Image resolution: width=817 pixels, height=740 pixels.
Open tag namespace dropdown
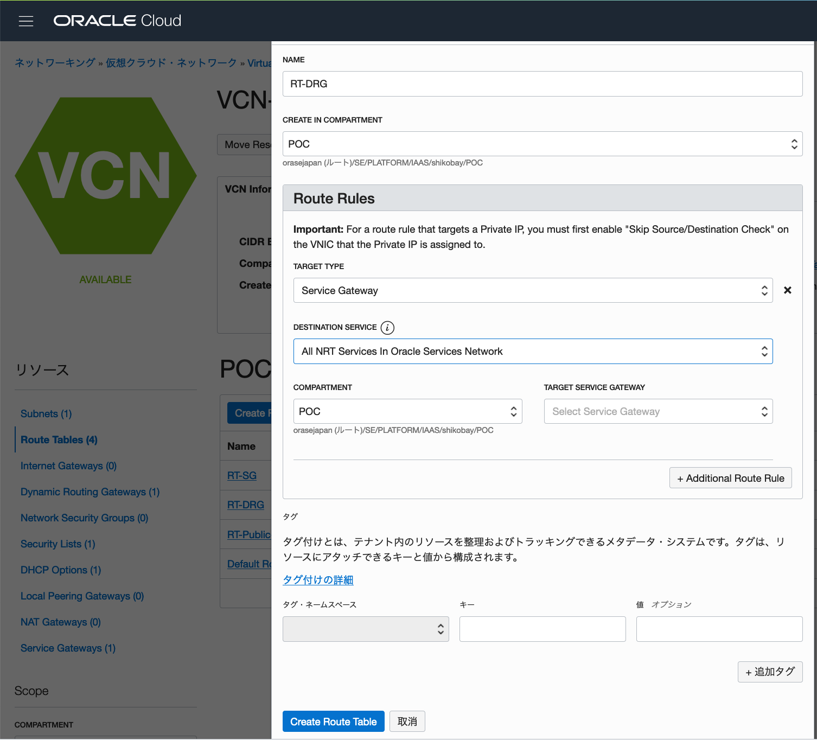(x=366, y=629)
